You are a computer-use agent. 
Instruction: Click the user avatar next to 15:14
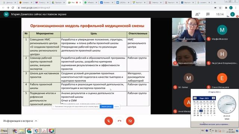[x=232, y=14]
